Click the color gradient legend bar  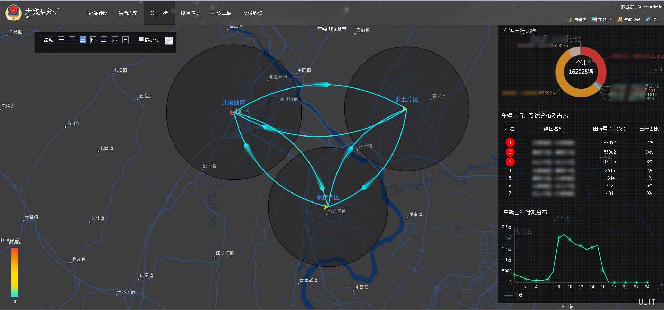pos(15,272)
